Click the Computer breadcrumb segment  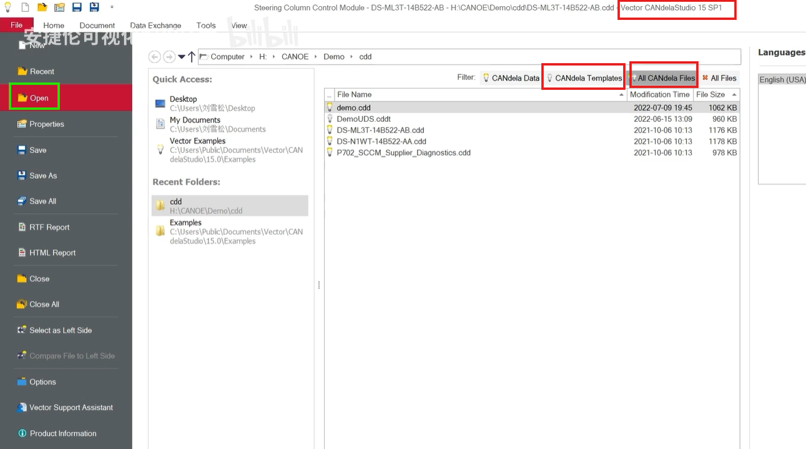click(x=227, y=57)
